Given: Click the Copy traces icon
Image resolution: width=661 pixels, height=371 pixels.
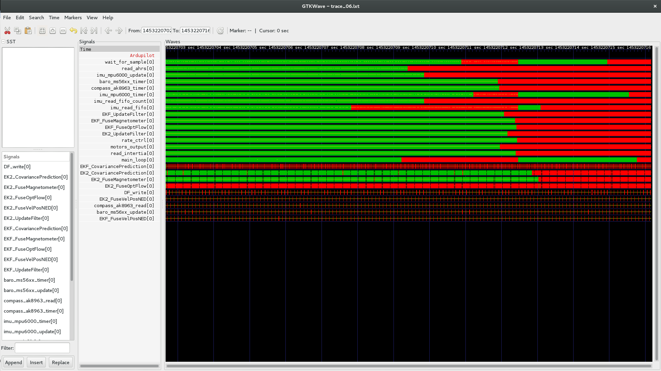Looking at the screenshot, I should [x=18, y=31].
